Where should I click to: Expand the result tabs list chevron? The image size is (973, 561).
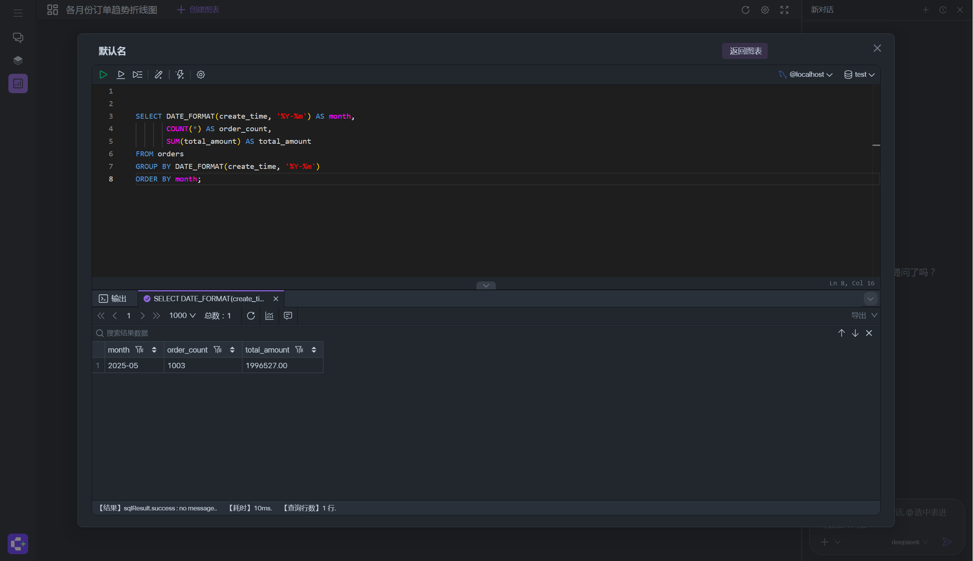pos(871,299)
